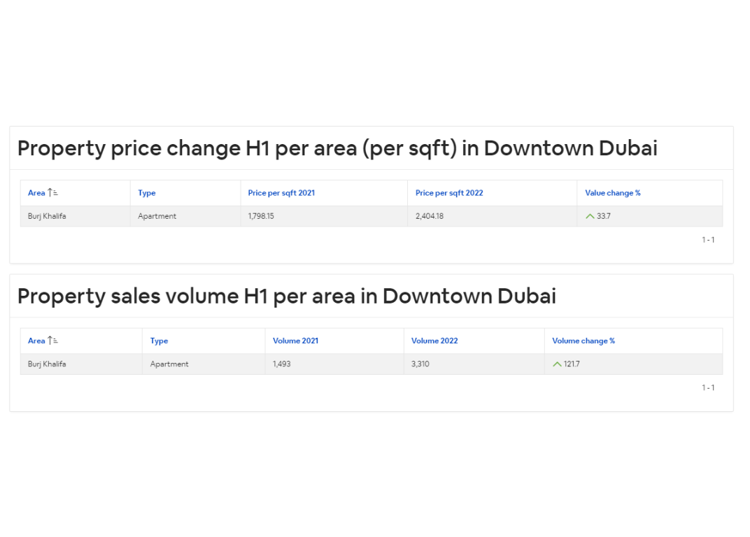This screenshot has height=537, width=750.
Task: Click Type header in sales volume table
Action: (159, 341)
